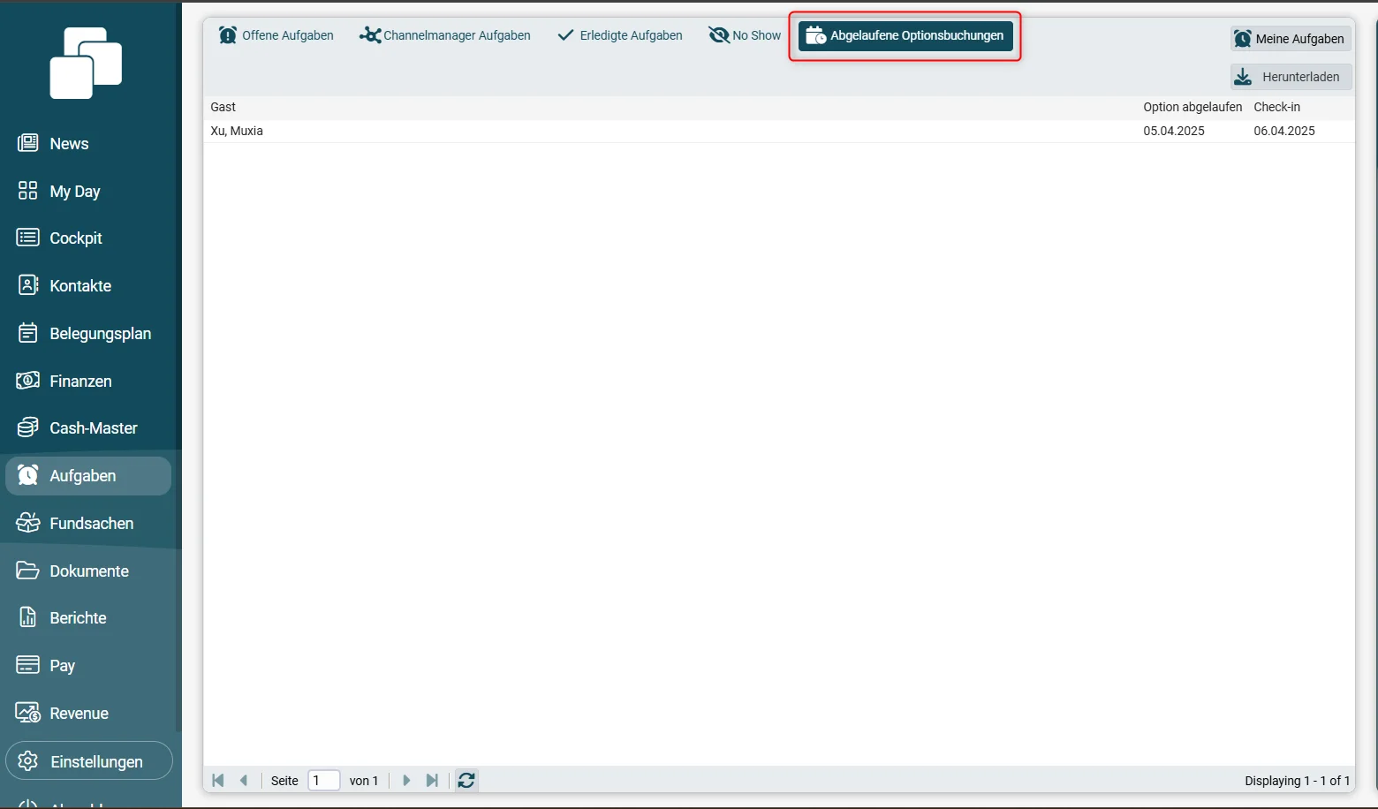
Task: Click expired date 05.04.2025
Action: [1174, 131]
